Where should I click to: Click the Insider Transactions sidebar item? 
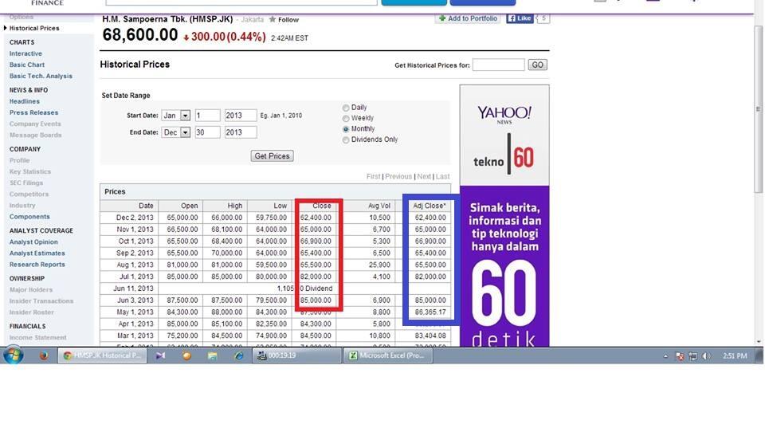(x=41, y=301)
